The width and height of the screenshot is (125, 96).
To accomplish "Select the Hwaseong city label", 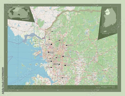I will pos(48,67).
